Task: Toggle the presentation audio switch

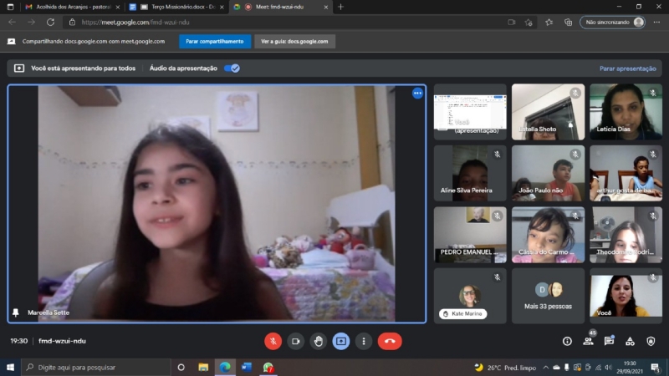Action: tap(232, 69)
